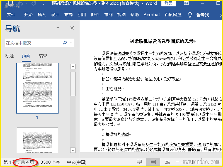Switch to the 标题 navigation tab

pyautogui.click(x=9, y=56)
